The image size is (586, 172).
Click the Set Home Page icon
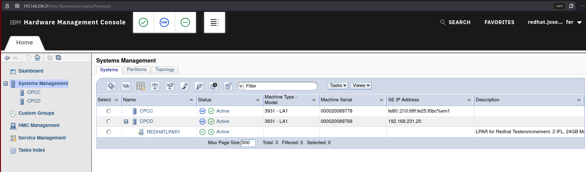(x=38, y=58)
